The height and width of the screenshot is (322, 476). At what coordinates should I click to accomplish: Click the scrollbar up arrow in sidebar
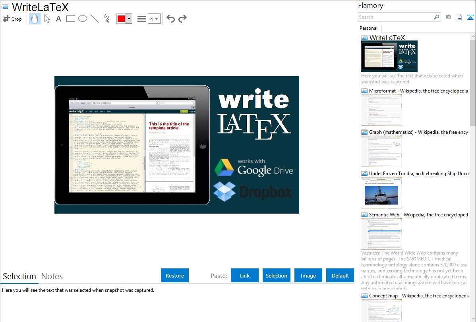(x=473, y=36)
